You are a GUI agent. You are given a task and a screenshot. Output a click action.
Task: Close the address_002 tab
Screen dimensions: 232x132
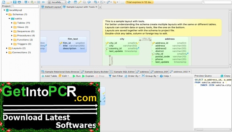[189, 72]
